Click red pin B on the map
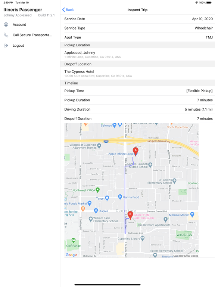Screen dimensions: 215x287 coord(130,215)
